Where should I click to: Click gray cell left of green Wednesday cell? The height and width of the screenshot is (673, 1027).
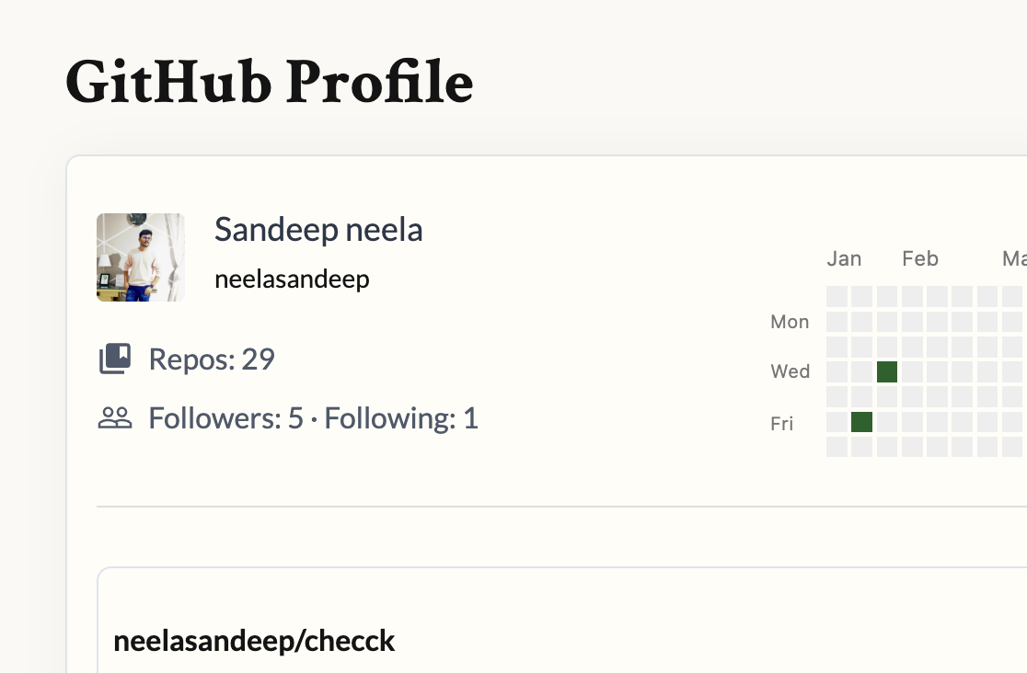click(861, 371)
